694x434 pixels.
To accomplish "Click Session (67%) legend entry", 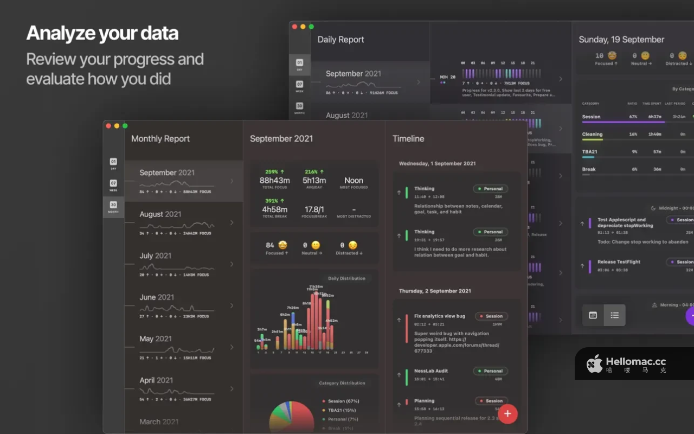I will 340,401.
